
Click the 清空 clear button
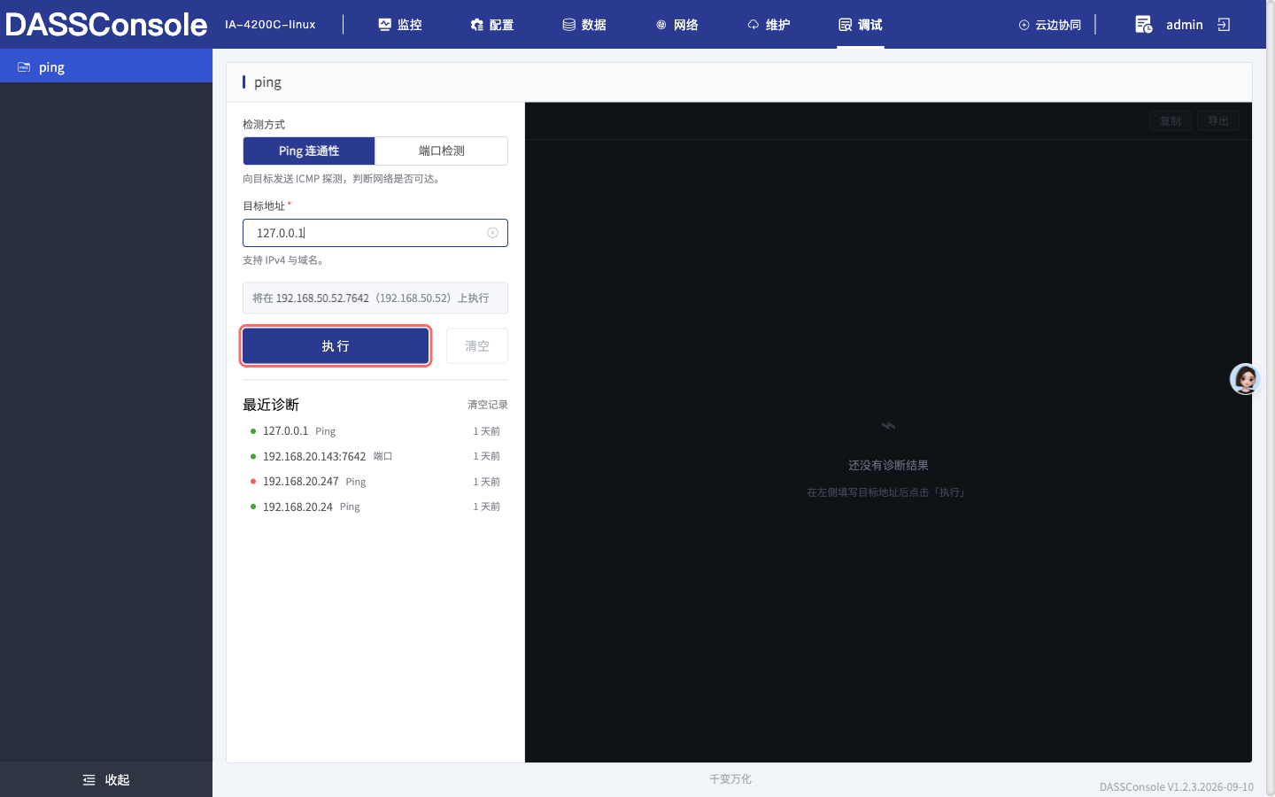(477, 345)
